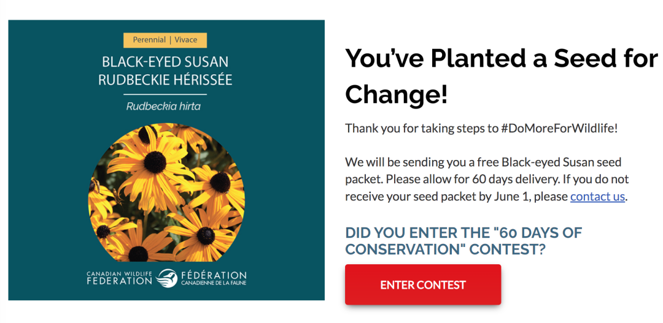Screen dimensions: 663x323
Task: Click the RUDBECKIE HÉRISSÉE title text
Action: click(x=165, y=80)
